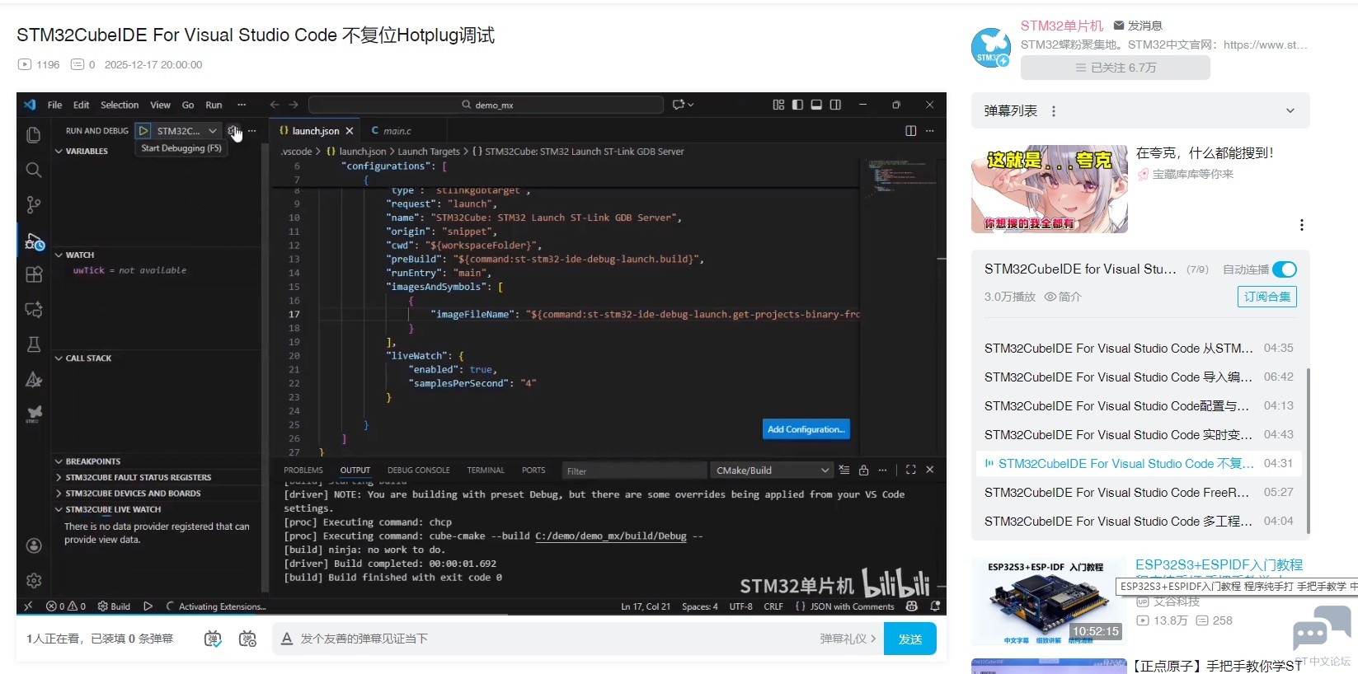Click the Add Configuration... button
Screen dimensions: 1358x674
tap(806, 429)
